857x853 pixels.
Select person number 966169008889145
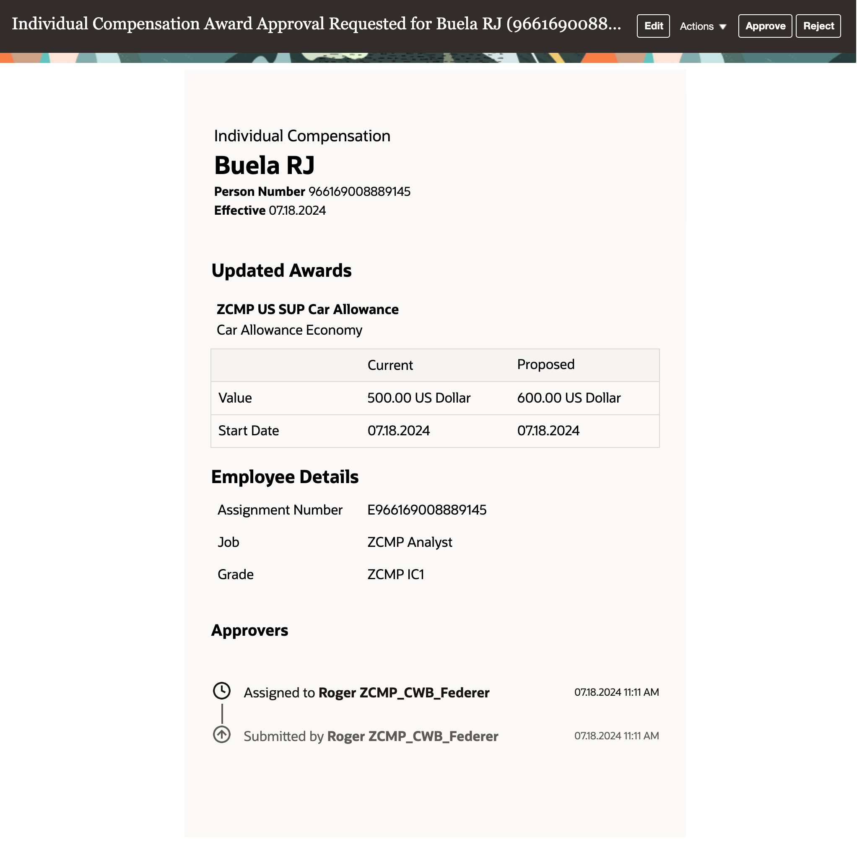pyautogui.click(x=360, y=192)
